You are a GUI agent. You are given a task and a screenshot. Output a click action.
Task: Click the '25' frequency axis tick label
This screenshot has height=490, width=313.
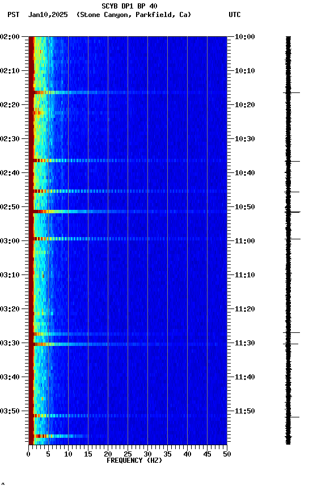[128, 454]
